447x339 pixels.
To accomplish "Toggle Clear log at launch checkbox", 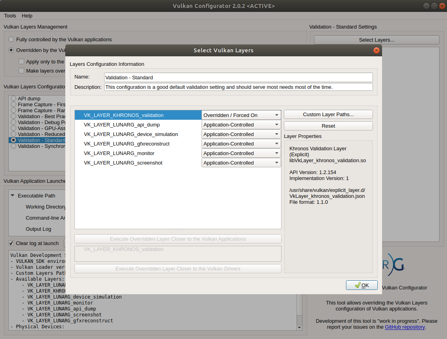I will (x=11, y=243).
